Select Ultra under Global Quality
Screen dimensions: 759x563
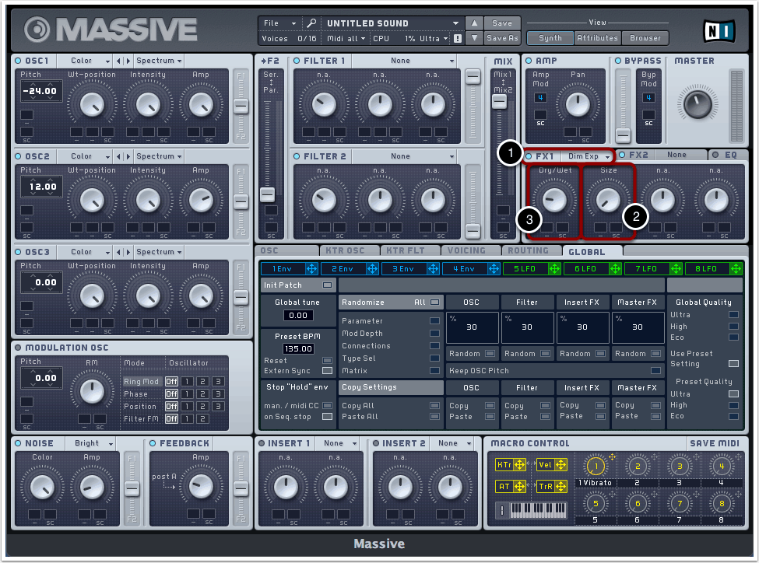[733, 315]
